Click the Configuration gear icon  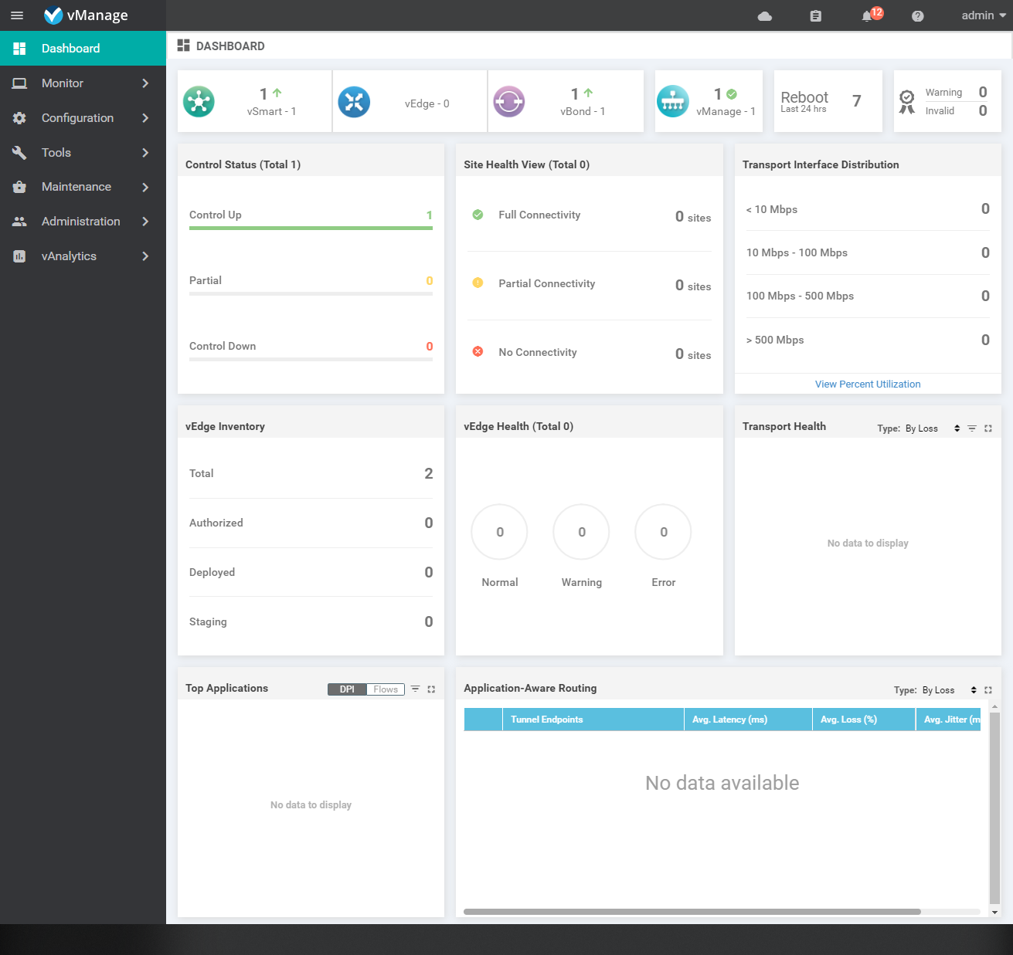19,118
